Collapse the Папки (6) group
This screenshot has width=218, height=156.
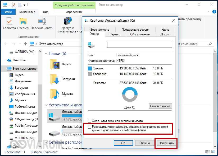[x=46, y=54]
